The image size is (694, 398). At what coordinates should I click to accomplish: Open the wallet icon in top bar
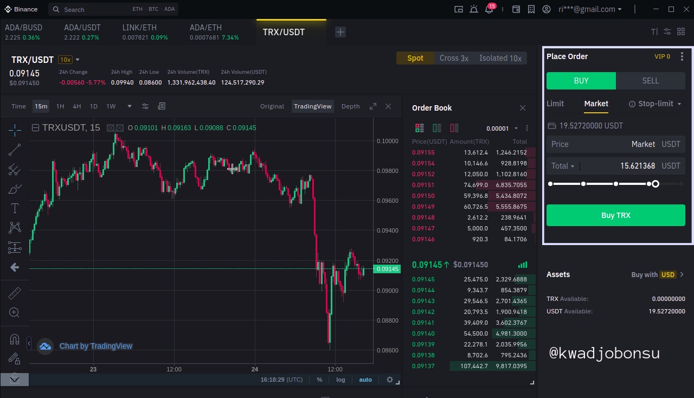point(516,9)
